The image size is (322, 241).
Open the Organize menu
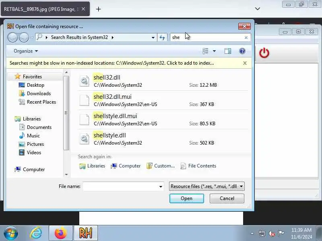coord(26,51)
